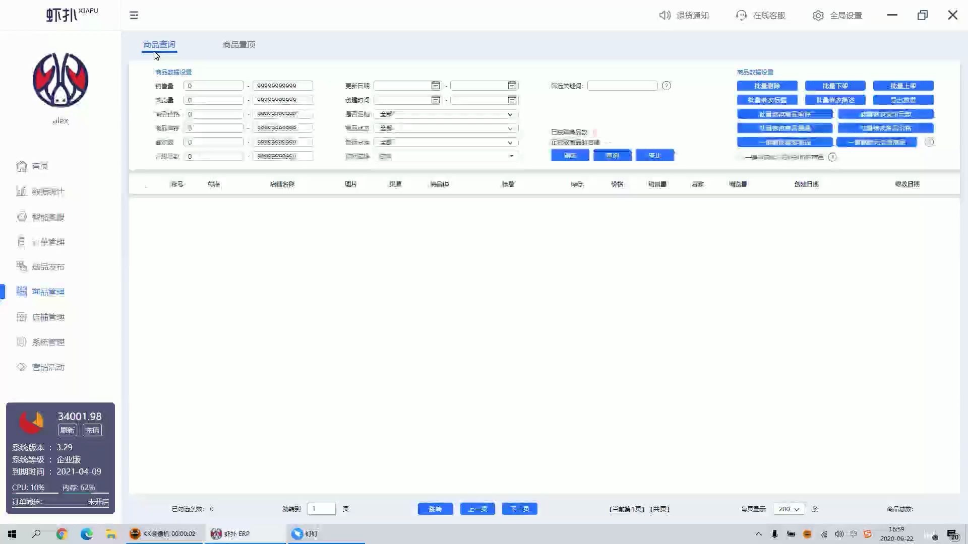
Task: Open calendar picker for 更新日期 start
Action: (x=435, y=86)
